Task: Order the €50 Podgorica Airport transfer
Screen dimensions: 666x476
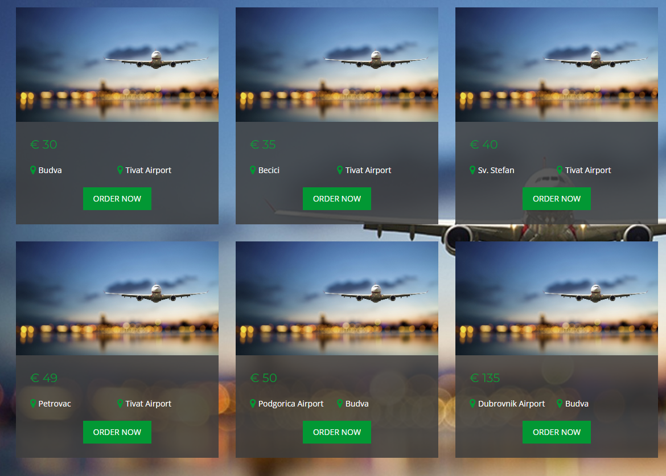Action: [x=337, y=432]
